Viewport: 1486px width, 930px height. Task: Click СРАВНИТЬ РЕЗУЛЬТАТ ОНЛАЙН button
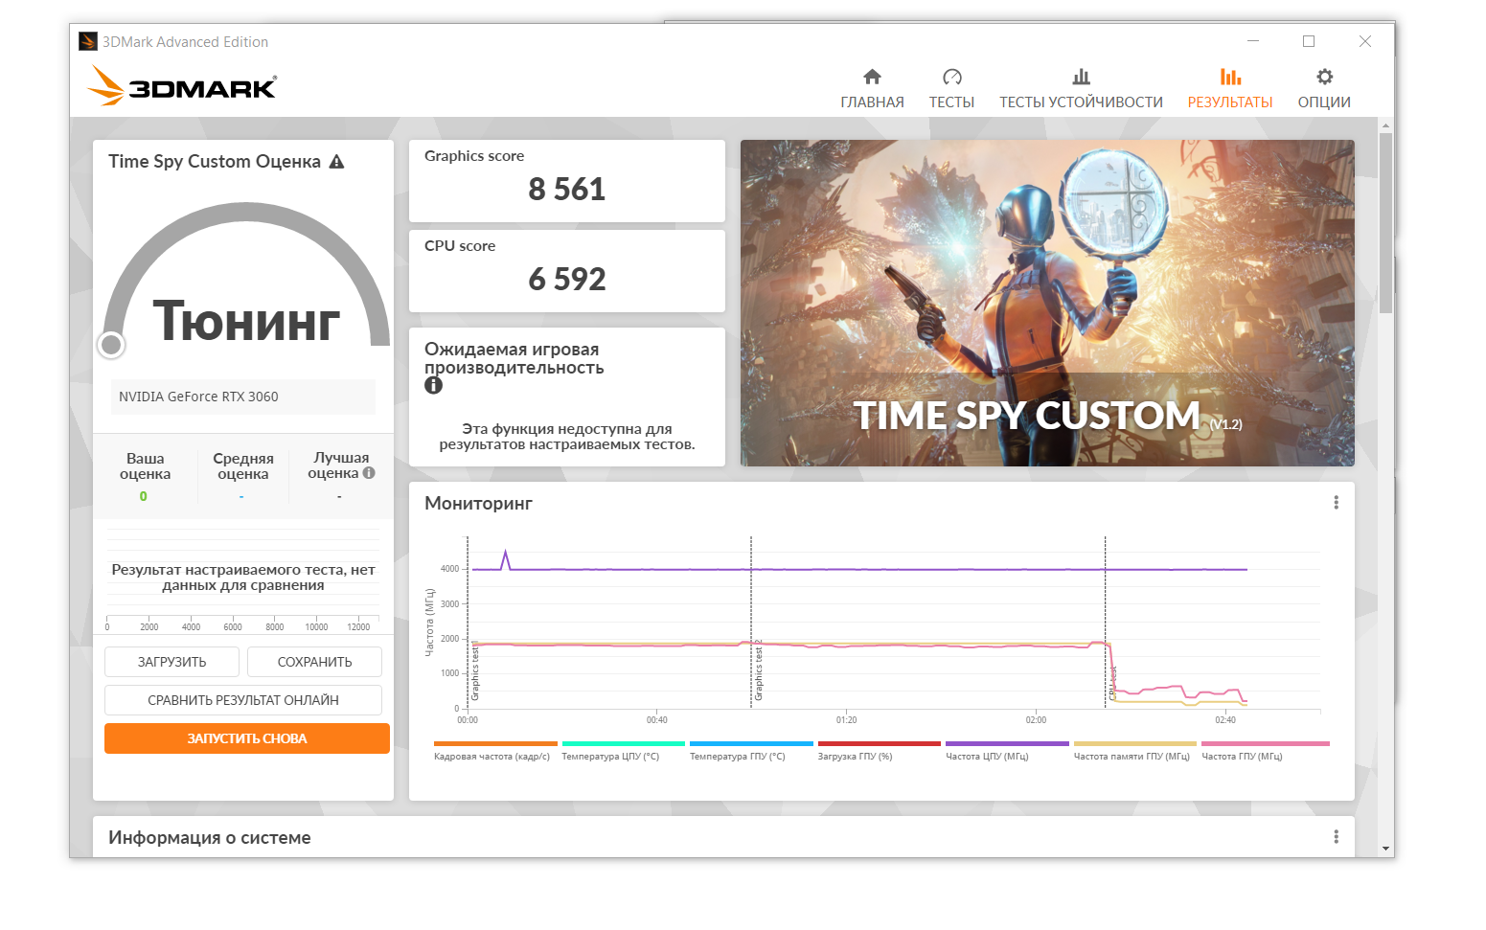point(243,700)
